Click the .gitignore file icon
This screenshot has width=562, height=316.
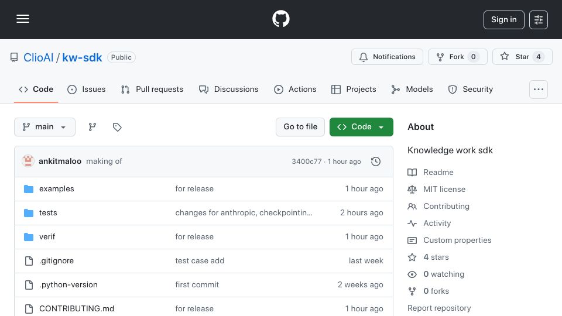[29, 261]
